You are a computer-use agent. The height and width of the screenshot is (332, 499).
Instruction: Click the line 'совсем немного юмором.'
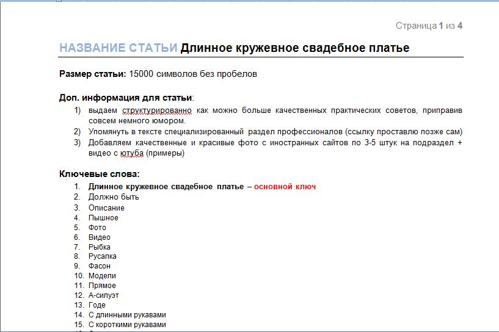click(x=137, y=121)
